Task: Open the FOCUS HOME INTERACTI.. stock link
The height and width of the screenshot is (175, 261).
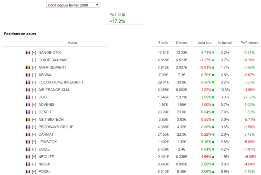Action: coord(62,82)
